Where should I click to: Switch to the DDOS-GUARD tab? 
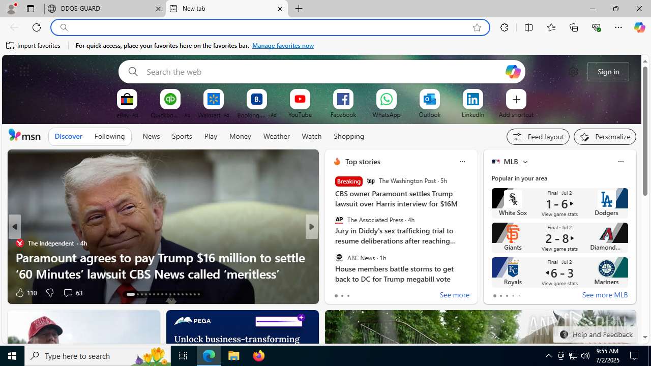coord(105,9)
